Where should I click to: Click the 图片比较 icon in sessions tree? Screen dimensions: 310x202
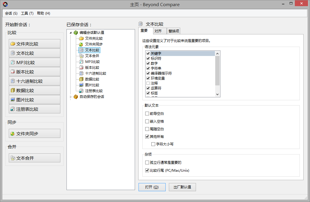click(81, 85)
